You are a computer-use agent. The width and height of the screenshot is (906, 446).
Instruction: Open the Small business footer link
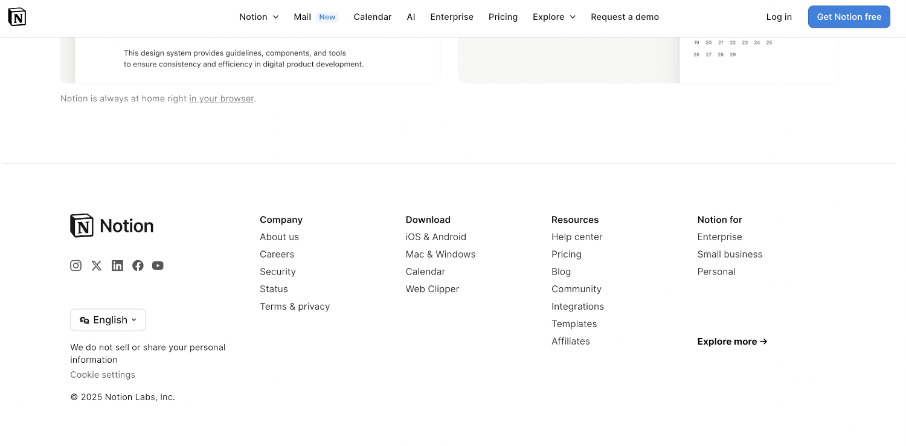(730, 255)
